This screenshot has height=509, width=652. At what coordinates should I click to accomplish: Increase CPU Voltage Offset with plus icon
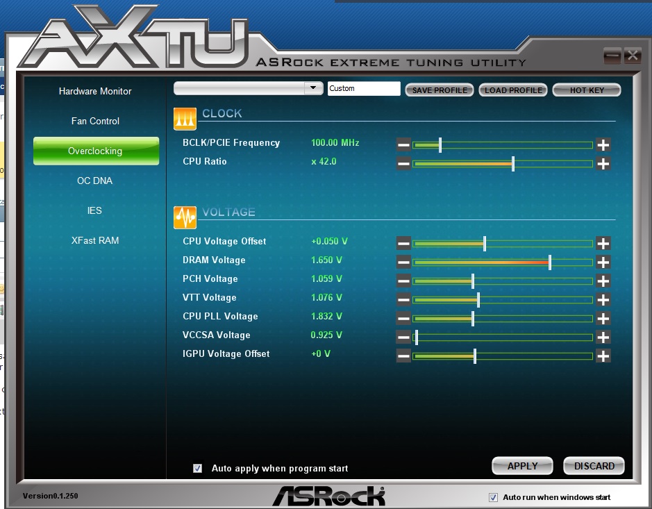click(x=603, y=244)
